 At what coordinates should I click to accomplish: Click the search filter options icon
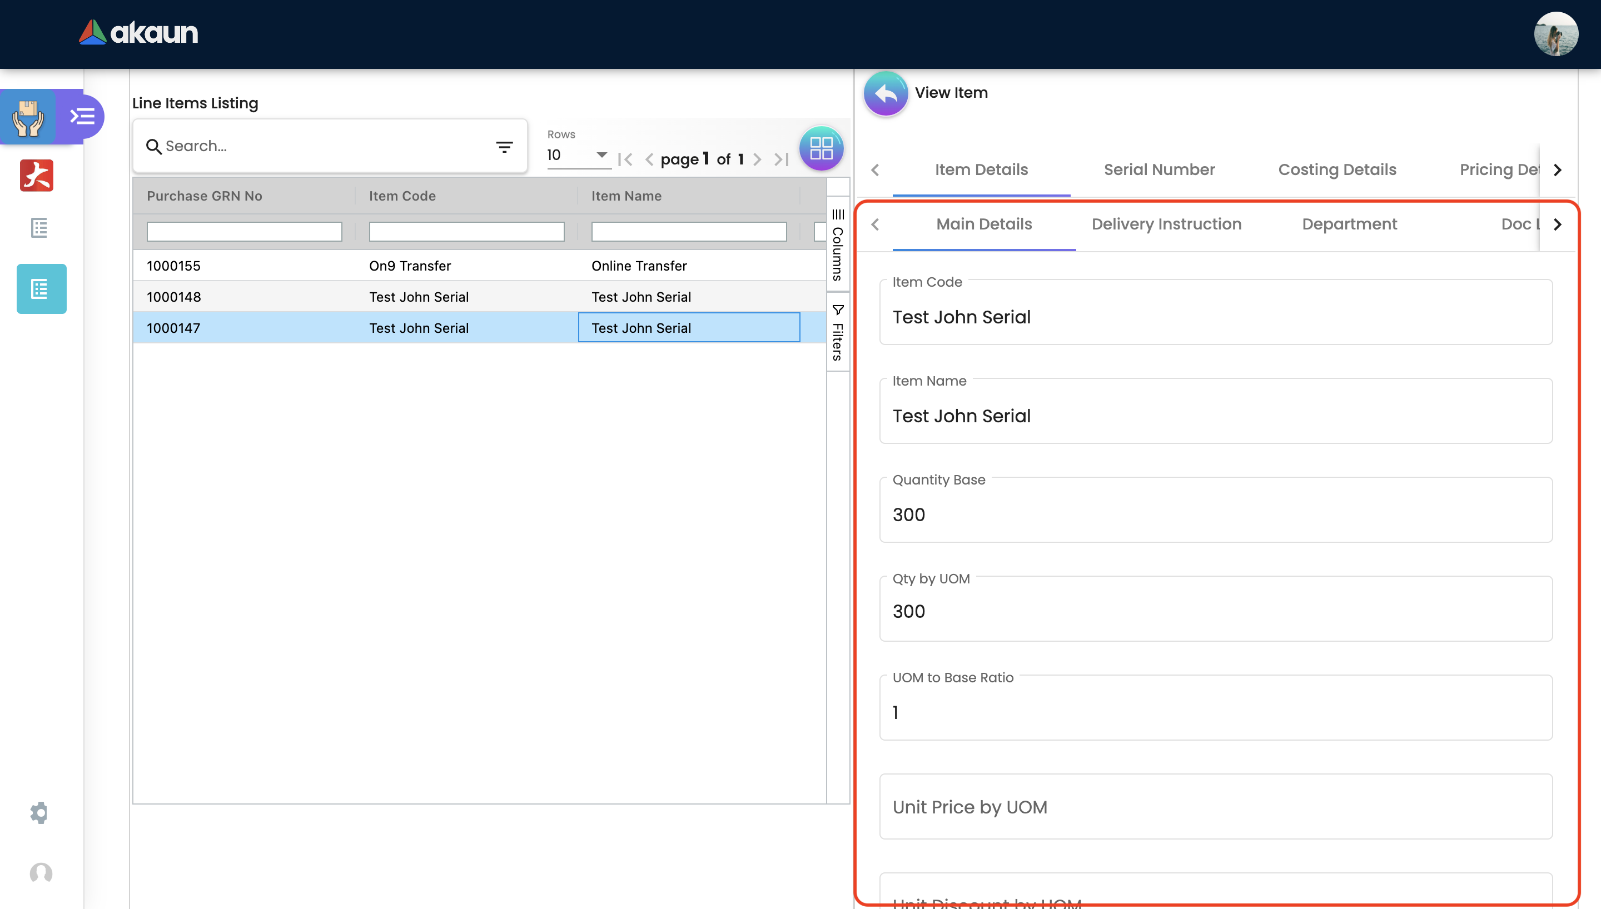pos(504,147)
